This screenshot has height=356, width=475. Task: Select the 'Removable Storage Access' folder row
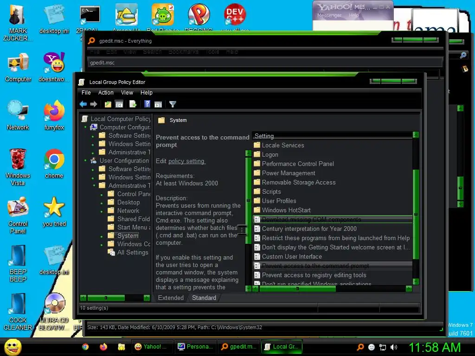click(298, 183)
